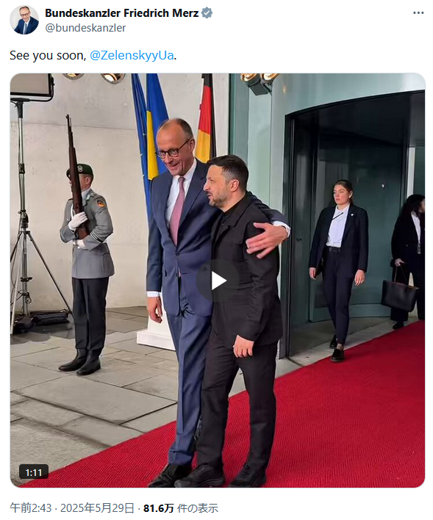Click the @bundeskanzler handle
This screenshot has width=433, height=520.
[x=85, y=28]
